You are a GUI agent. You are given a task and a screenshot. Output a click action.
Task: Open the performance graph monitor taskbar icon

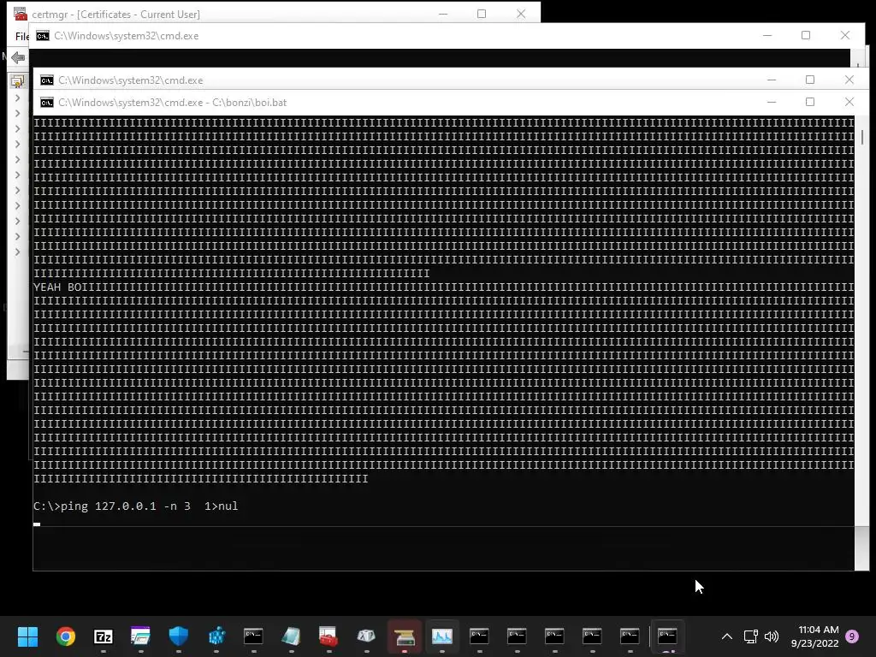coord(442,636)
